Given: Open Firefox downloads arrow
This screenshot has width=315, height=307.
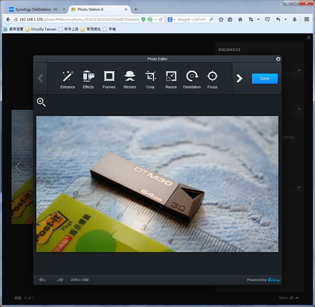Looking at the screenshot, I should [x=295, y=20].
